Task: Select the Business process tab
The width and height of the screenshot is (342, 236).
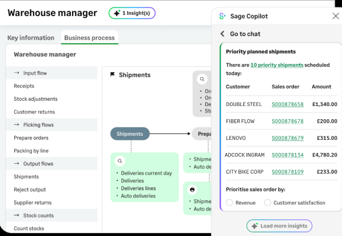Action: point(89,38)
